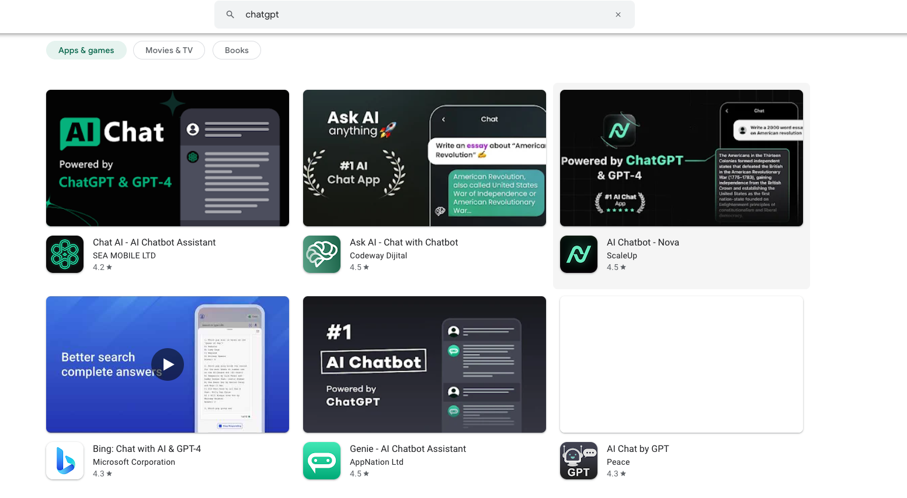The height and width of the screenshot is (498, 907).
Task: Open the Nova app icon
Action: 579,254
